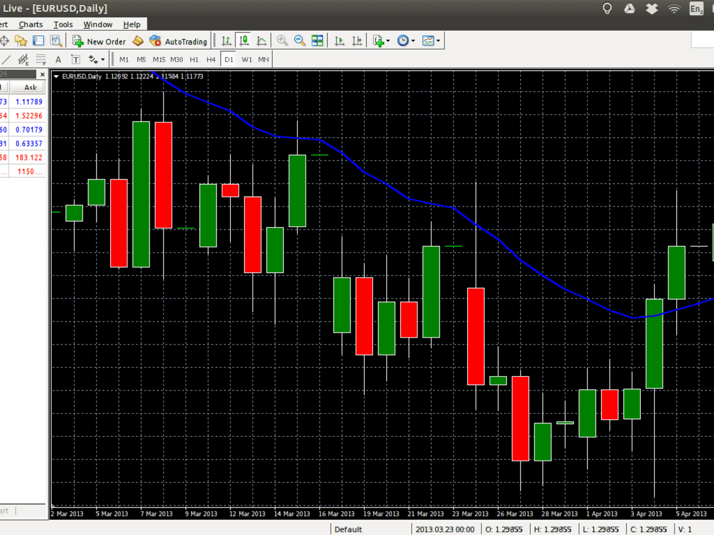Insert a text label with the T tool
Screen dimensions: 714x535
[76, 59]
